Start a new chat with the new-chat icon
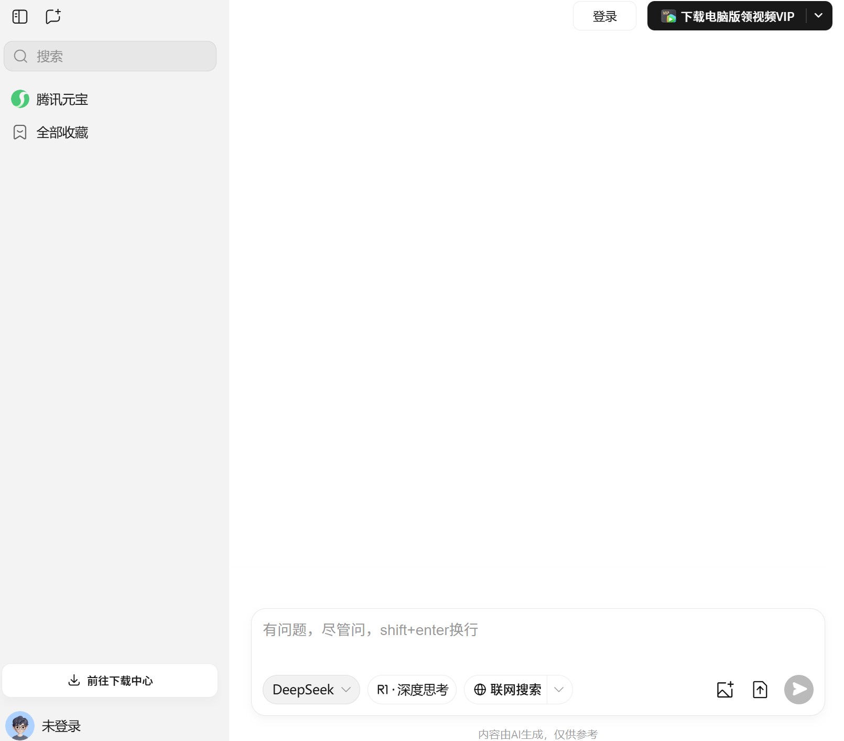The width and height of the screenshot is (844, 741). point(53,16)
